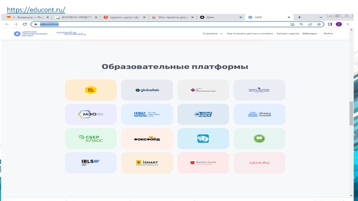Screen dimensions: 358x201
Task: Open the Новая Школа platform card
Action: 147,114
